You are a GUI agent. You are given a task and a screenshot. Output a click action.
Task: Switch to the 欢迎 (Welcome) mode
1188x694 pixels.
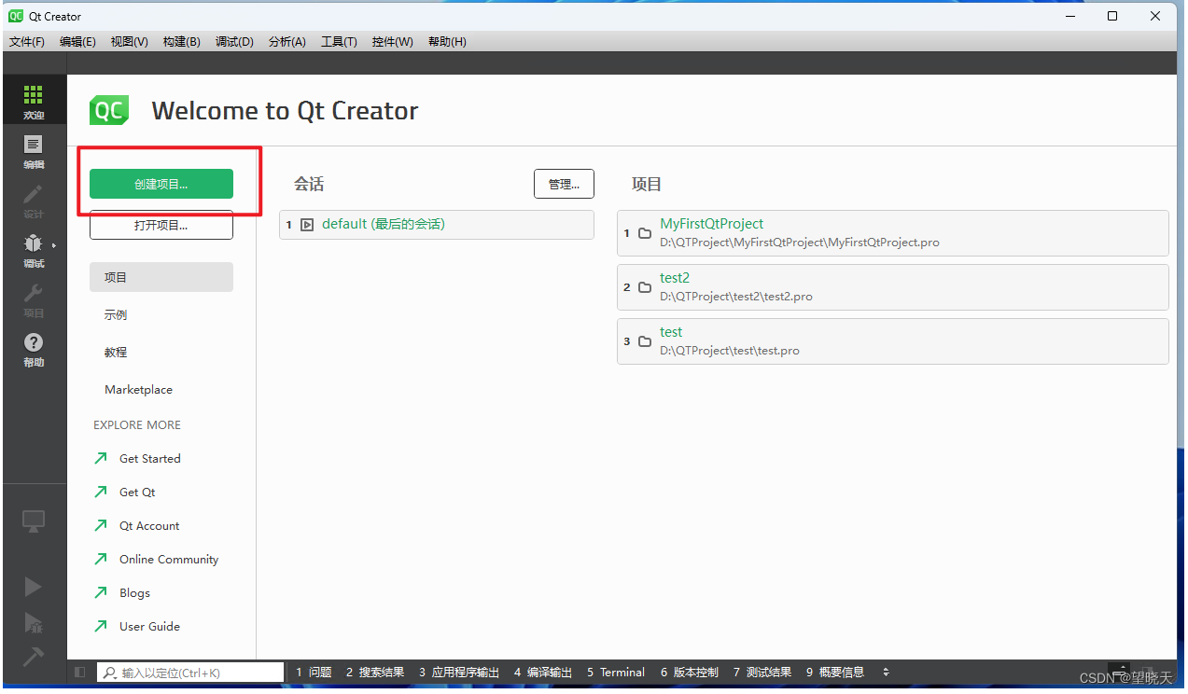34,102
